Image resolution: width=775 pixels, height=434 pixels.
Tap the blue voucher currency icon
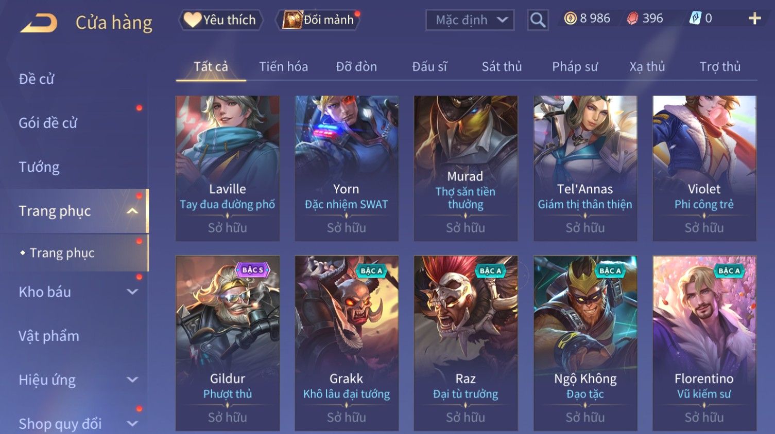click(695, 19)
